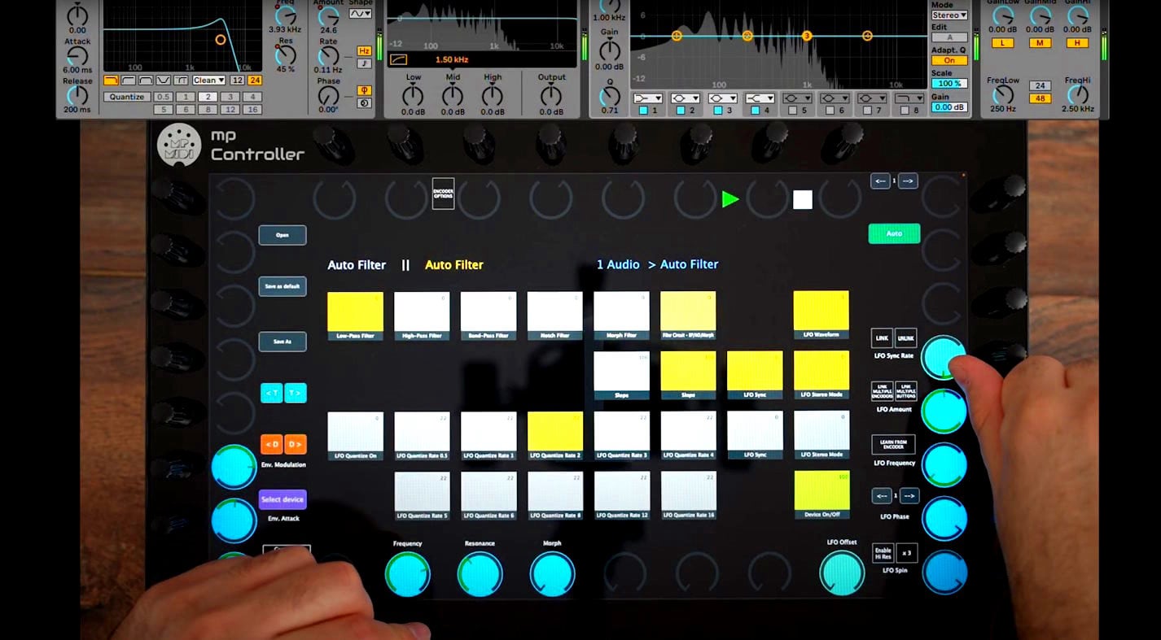
Task: Tap the Notch Filter pad
Action: point(554,316)
